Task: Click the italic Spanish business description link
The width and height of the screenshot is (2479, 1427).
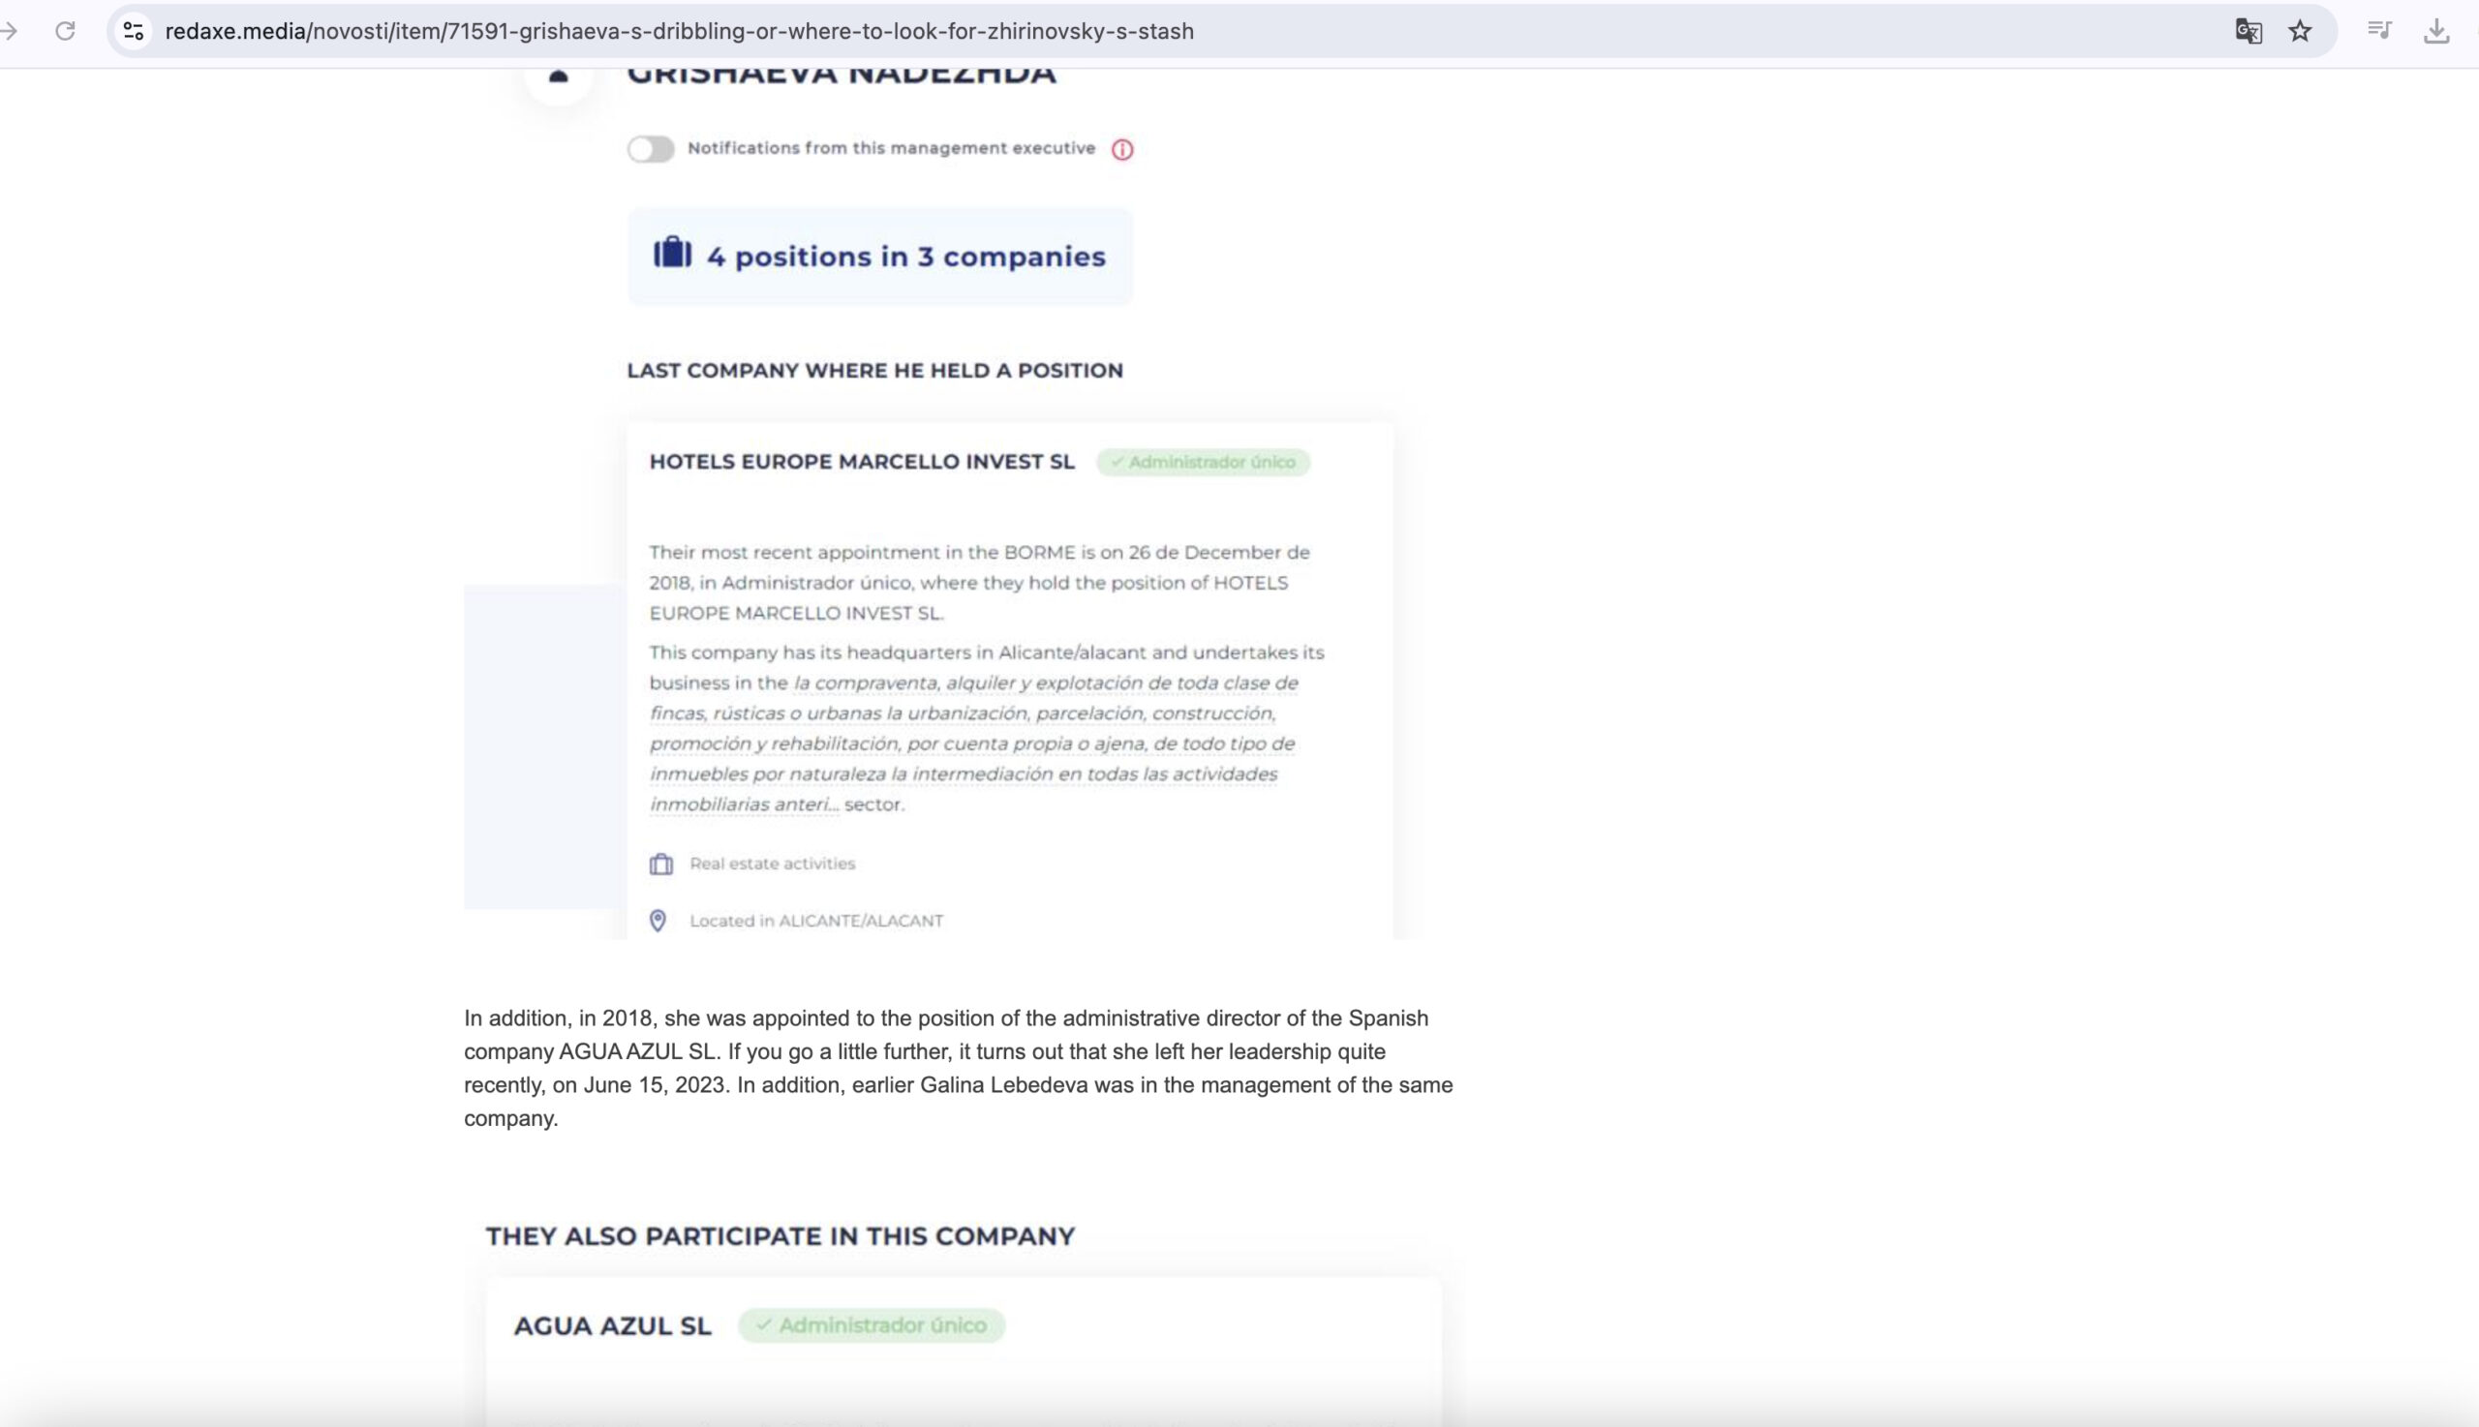Action: click(973, 743)
